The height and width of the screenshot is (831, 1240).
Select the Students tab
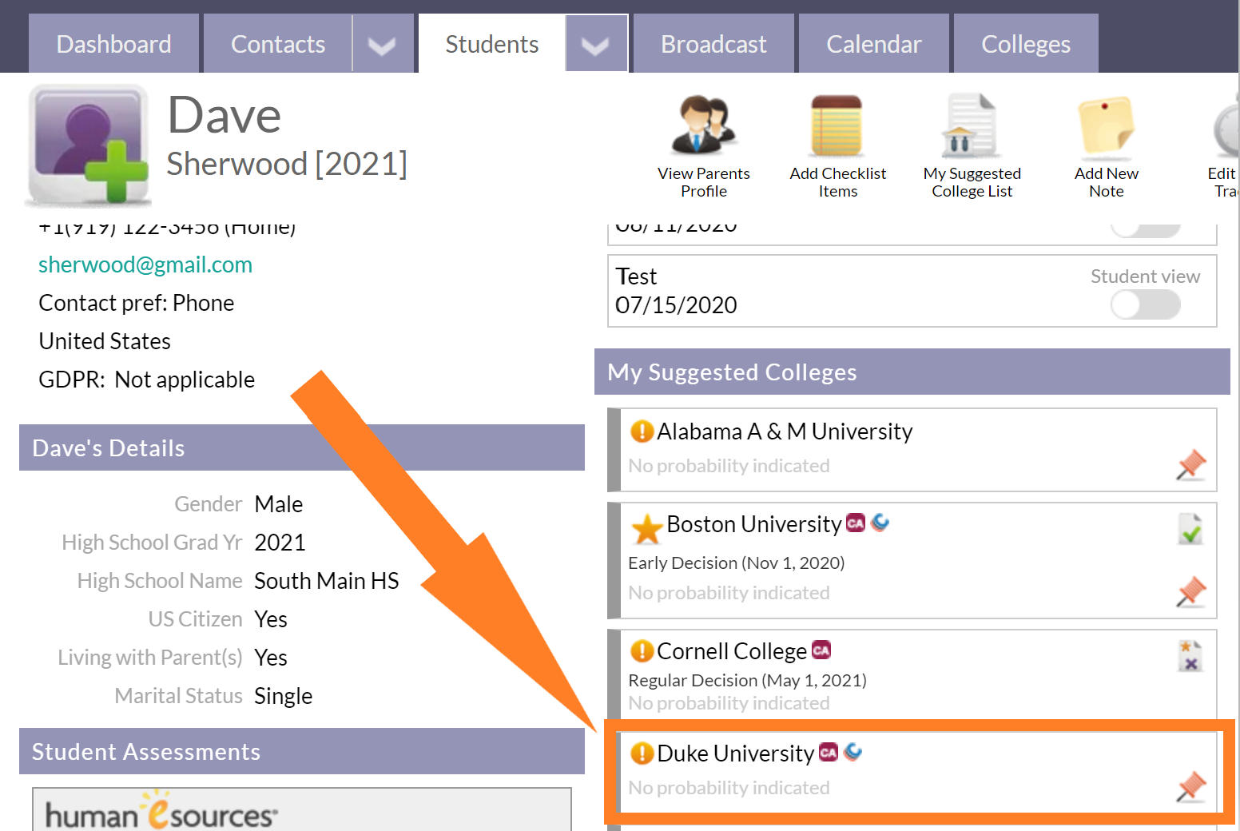[492, 44]
